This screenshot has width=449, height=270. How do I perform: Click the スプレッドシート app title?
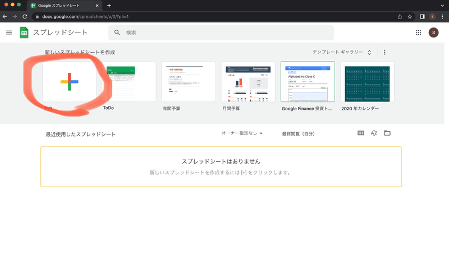pyautogui.click(x=60, y=32)
